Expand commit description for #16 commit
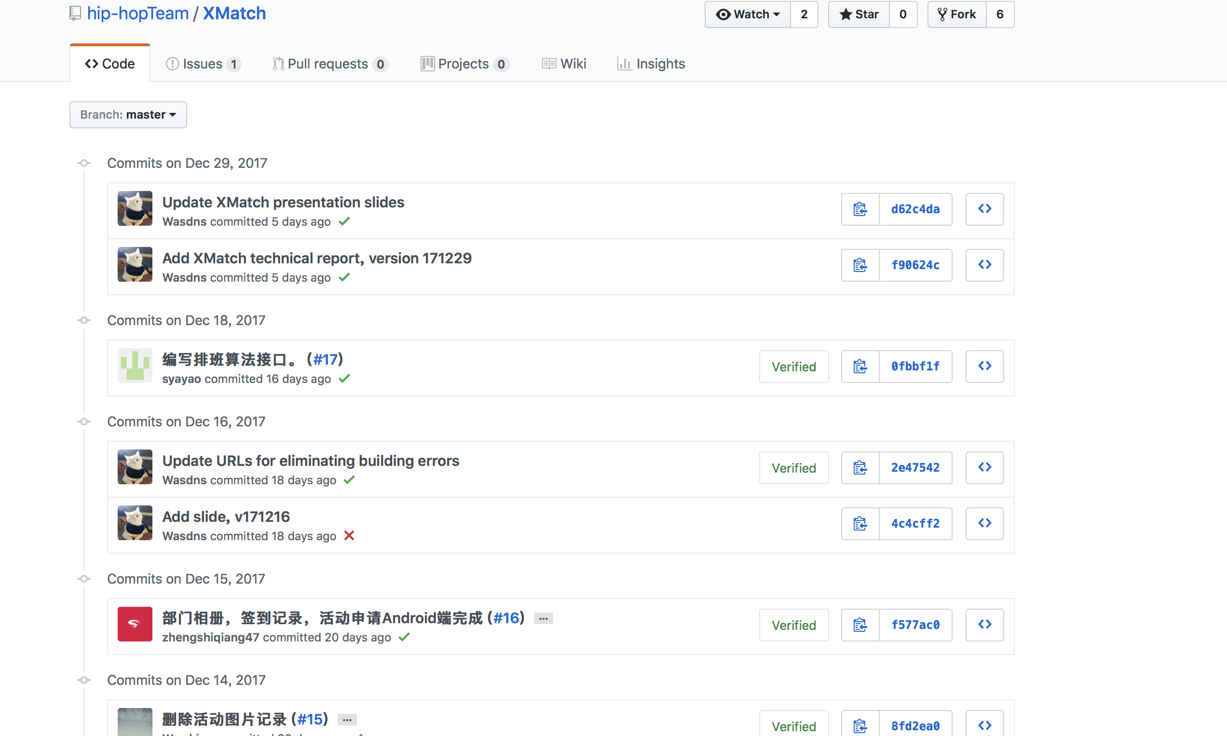The height and width of the screenshot is (736, 1227). click(x=544, y=618)
